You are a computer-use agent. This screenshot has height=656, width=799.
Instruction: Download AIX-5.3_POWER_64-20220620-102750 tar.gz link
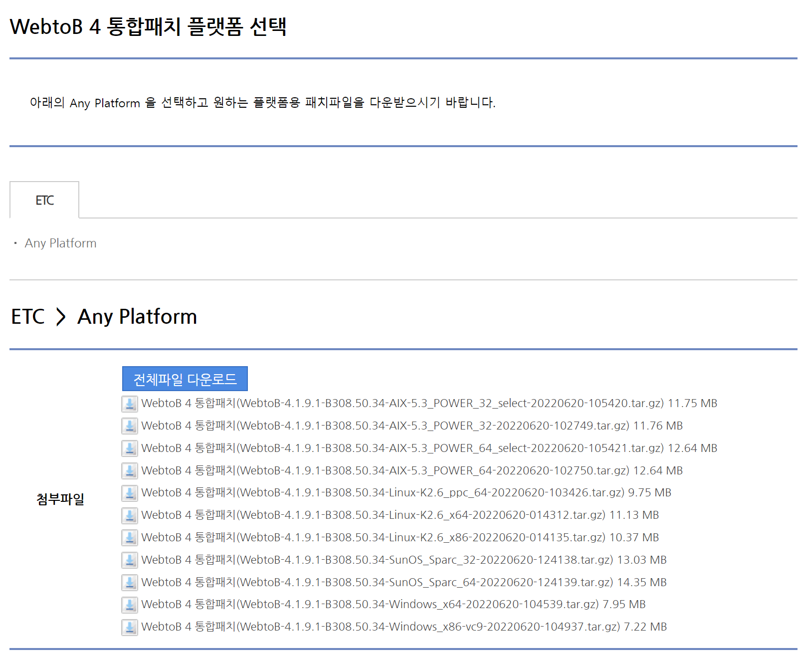(412, 470)
